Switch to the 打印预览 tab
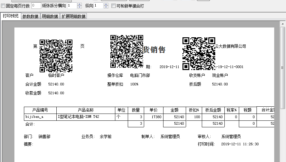Screen dimensions: 286x162 [x=11, y=16]
